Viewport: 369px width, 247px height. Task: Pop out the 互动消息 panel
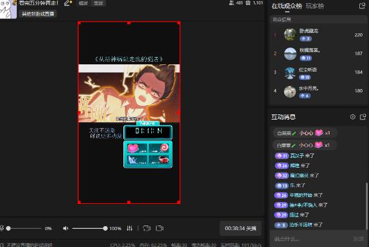[363, 116]
